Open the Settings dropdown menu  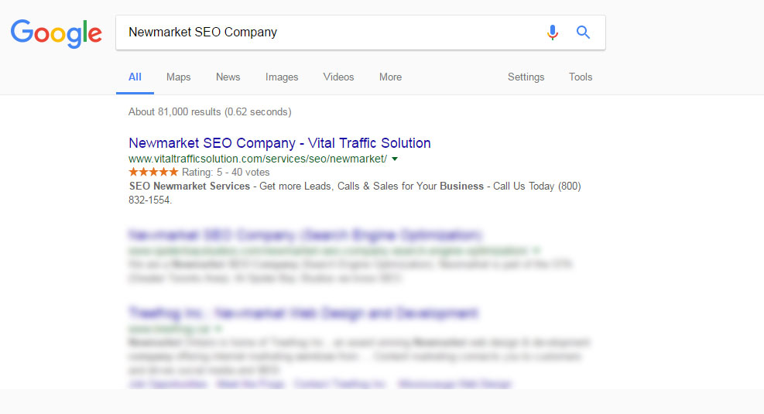pos(526,77)
